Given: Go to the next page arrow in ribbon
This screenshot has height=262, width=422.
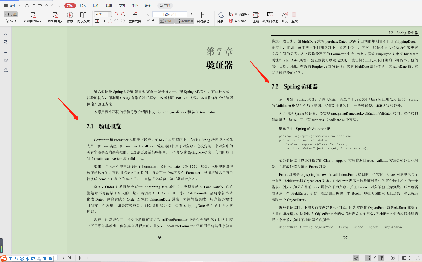Looking at the screenshot, I should coord(191,14).
